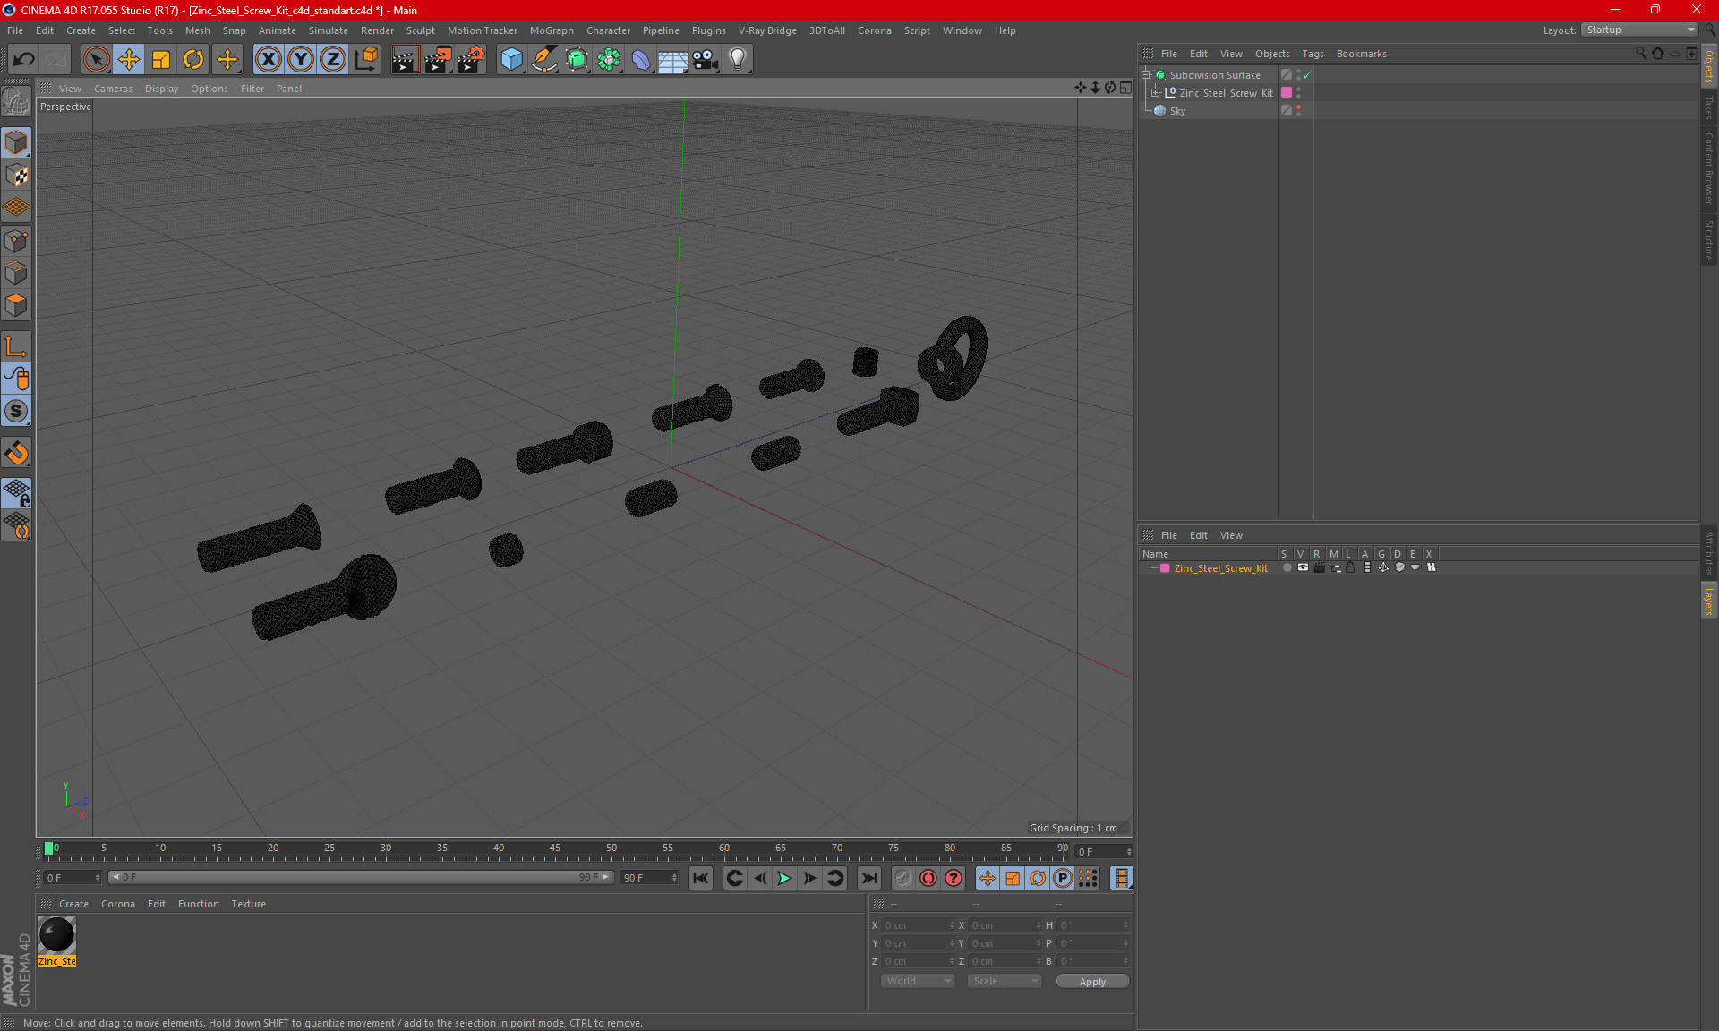Toggle layer visible-in-editor icon
Viewport: 1719px width, 1031px height.
click(x=1303, y=567)
